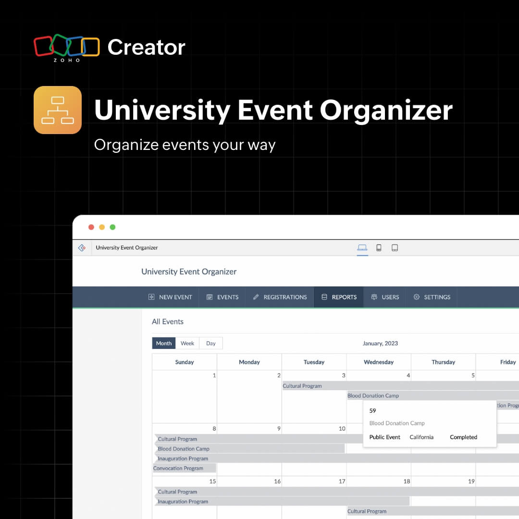Switch to tablet preview icon
The height and width of the screenshot is (519, 519).
click(x=395, y=247)
